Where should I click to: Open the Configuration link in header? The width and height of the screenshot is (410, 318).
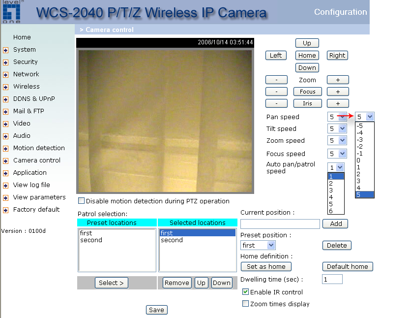(341, 12)
